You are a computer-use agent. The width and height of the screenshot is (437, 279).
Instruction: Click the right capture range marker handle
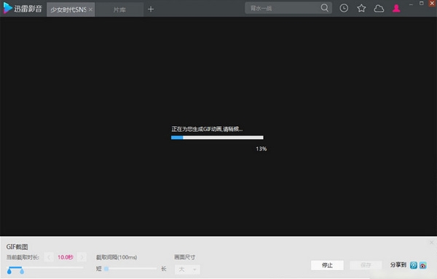point(22,271)
